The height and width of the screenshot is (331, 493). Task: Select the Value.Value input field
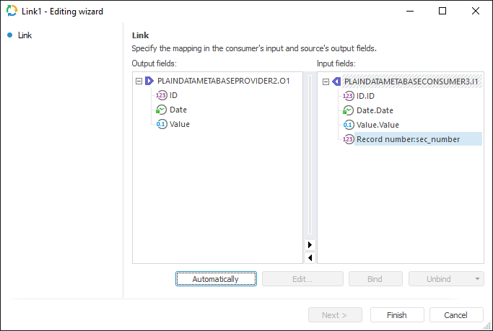(378, 125)
